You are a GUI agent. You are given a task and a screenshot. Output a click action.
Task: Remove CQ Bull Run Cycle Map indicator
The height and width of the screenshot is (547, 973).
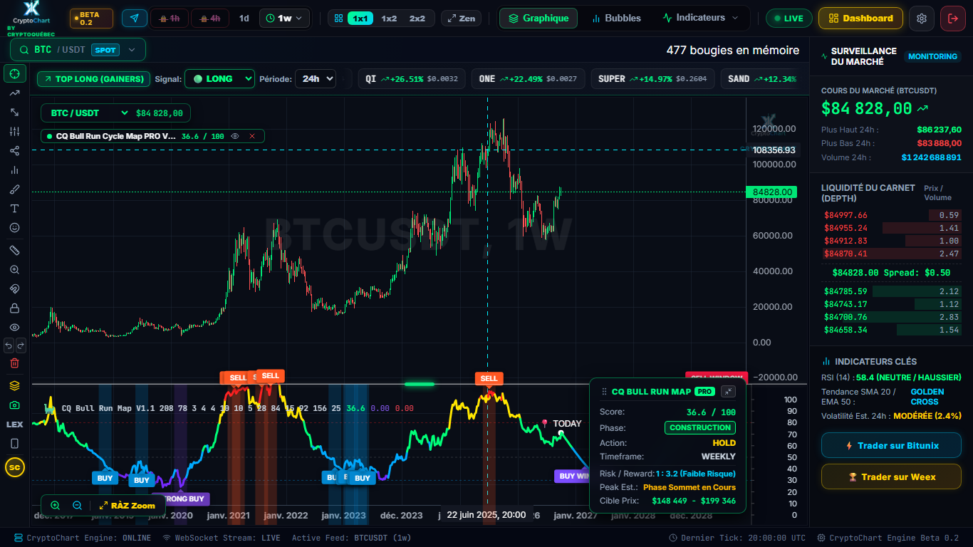point(251,136)
